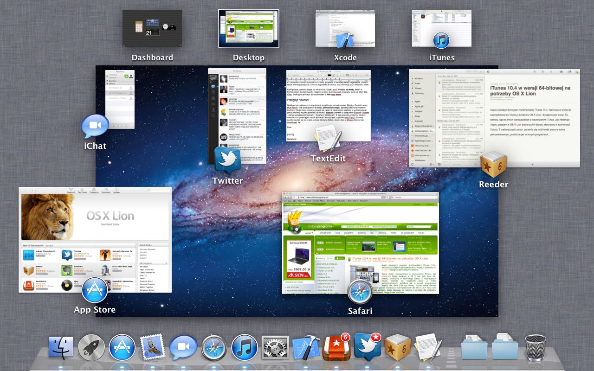The image size is (594, 371).
Task: Launch iTunes from the Dock
Action: point(245,348)
